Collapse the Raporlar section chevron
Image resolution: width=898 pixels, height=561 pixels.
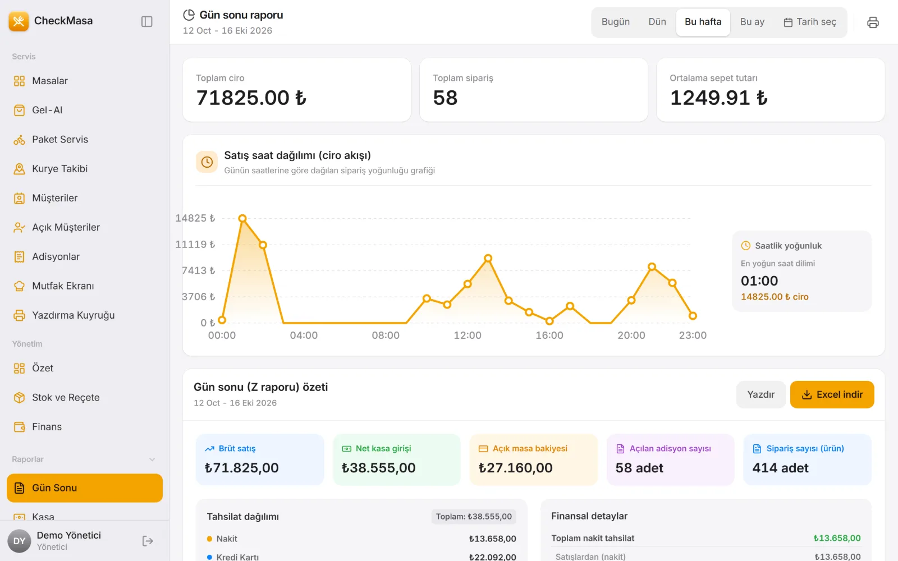[152, 459]
